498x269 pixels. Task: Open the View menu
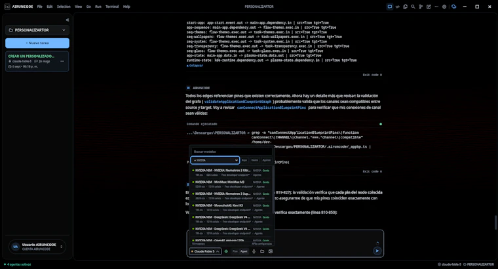[x=78, y=7]
